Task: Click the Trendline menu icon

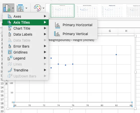Action: click(x=10, y=70)
